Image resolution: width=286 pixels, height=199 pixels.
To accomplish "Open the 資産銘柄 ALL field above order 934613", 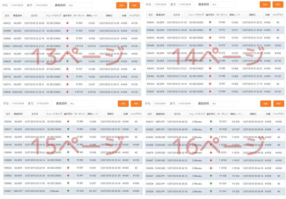I will (x=223, y=103).
